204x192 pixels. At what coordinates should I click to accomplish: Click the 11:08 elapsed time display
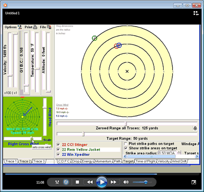click(x=40, y=182)
